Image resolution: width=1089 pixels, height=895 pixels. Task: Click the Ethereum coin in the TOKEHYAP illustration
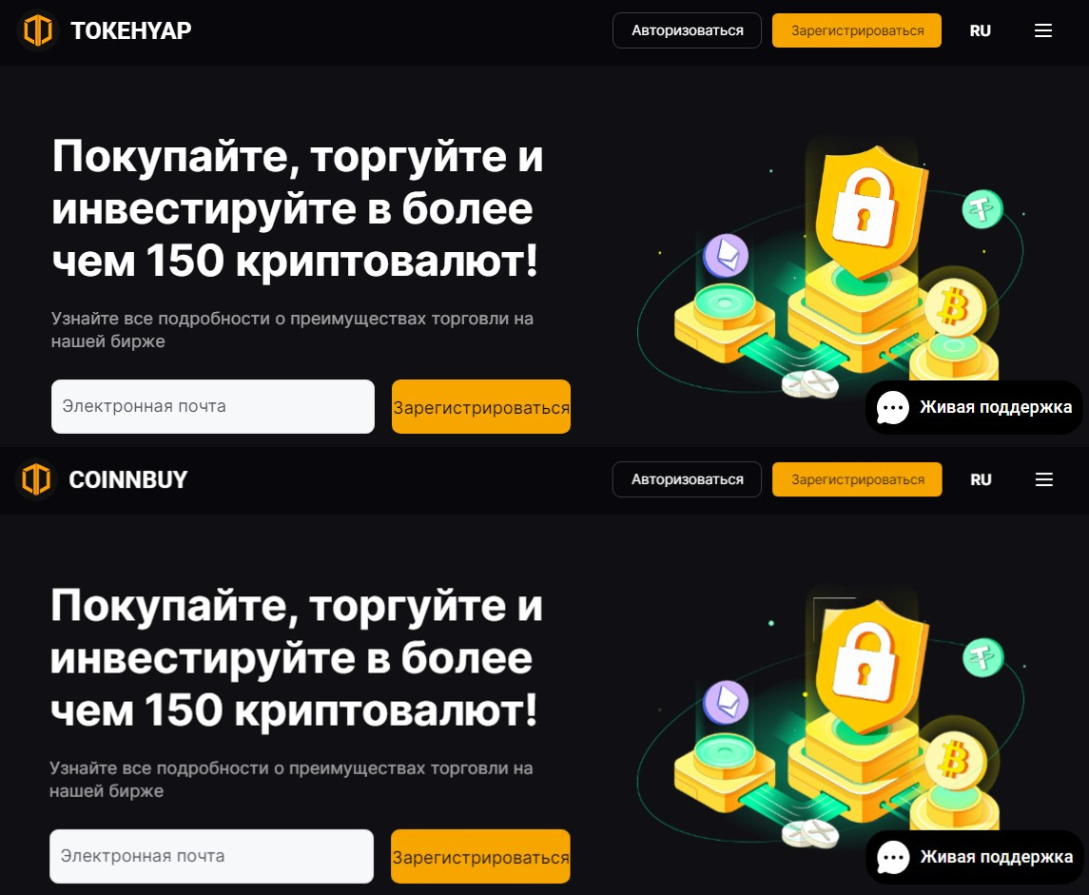[726, 256]
